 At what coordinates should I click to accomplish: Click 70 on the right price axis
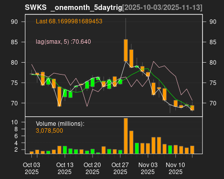[x=213, y=103]
